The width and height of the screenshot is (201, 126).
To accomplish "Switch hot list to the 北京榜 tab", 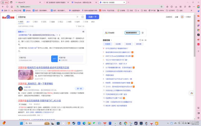I will pyautogui.click(x=118, y=44).
